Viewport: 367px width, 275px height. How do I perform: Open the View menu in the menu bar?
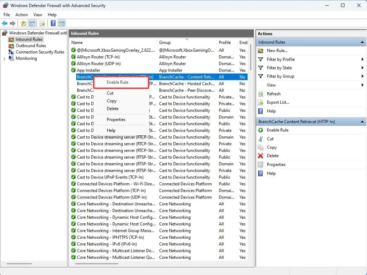point(38,14)
